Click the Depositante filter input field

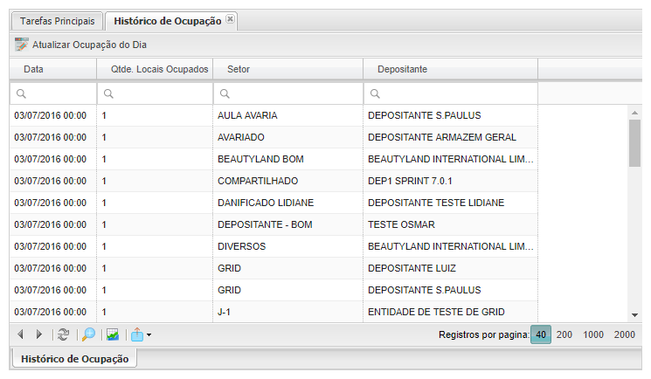456,93
